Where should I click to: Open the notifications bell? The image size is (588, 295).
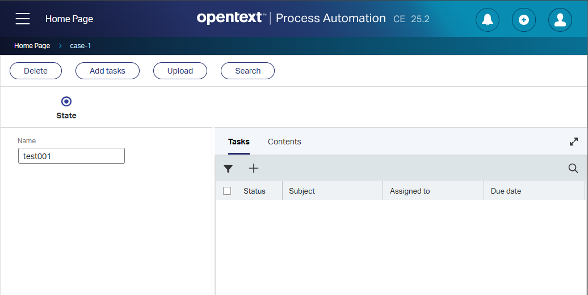(487, 20)
